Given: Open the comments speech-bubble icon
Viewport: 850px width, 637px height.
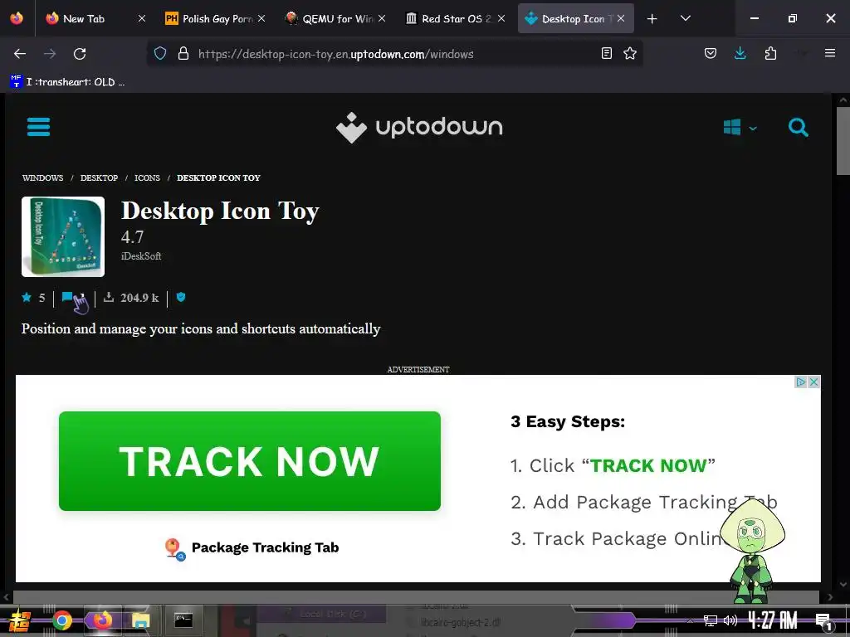Looking at the screenshot, I should tap(68, 297).
